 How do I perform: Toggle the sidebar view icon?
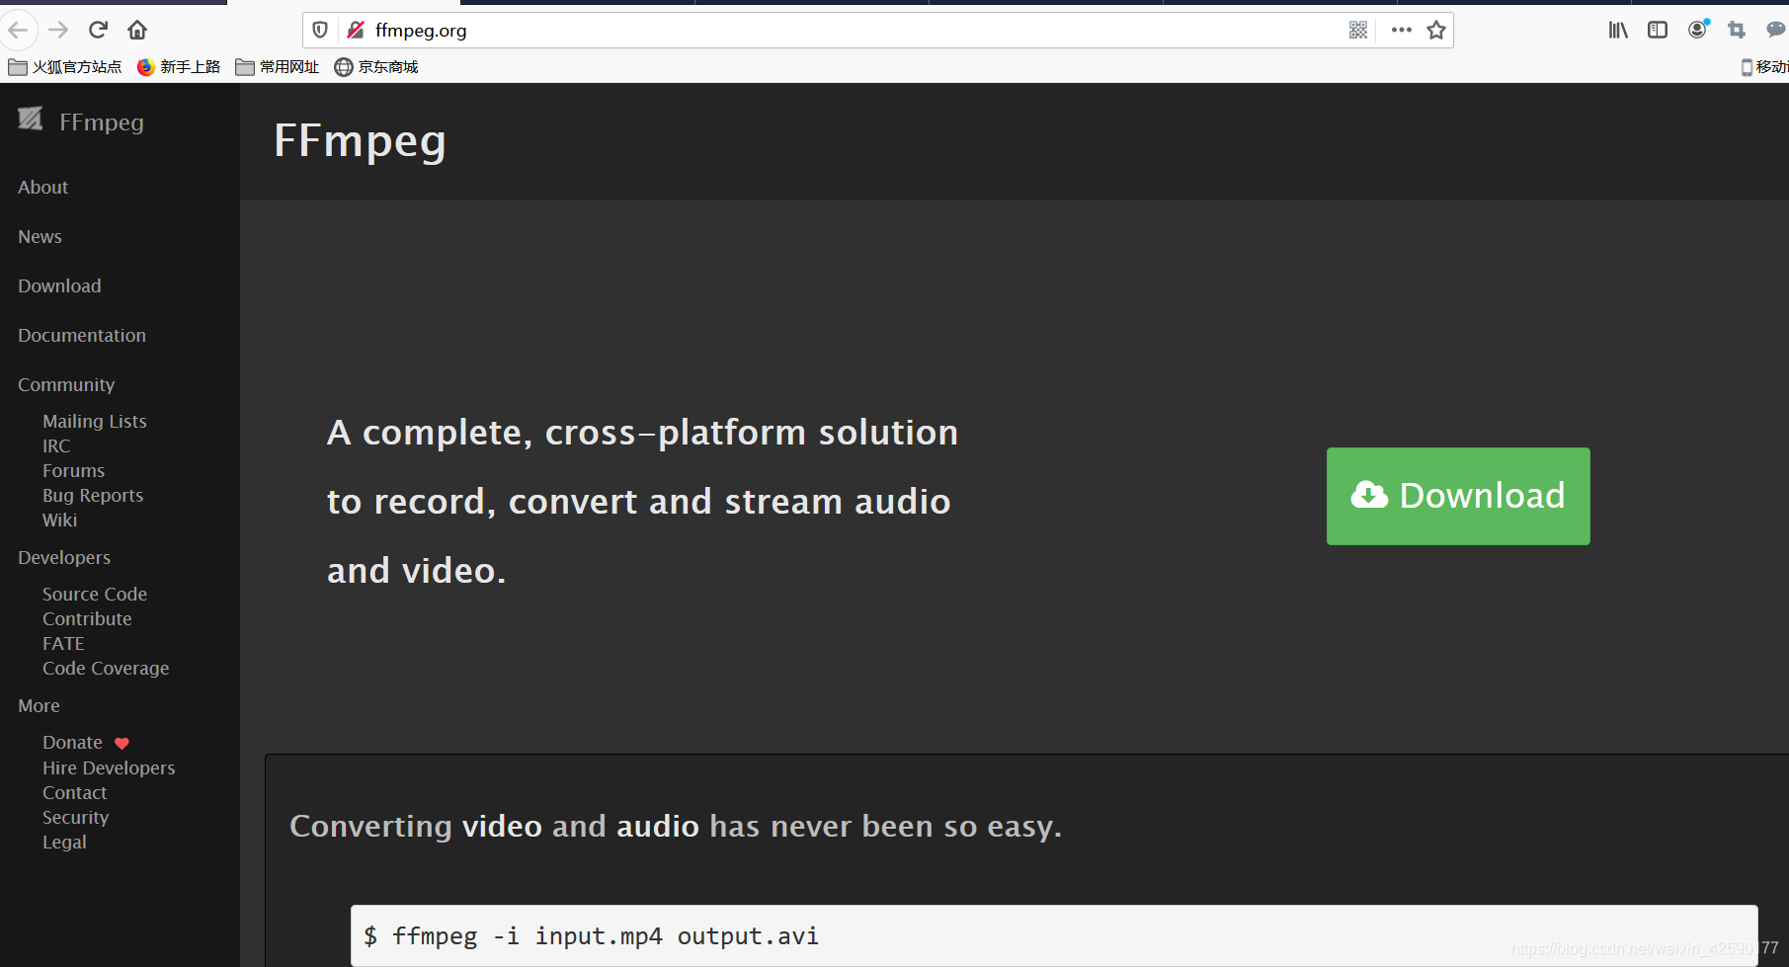point(1658,31)
